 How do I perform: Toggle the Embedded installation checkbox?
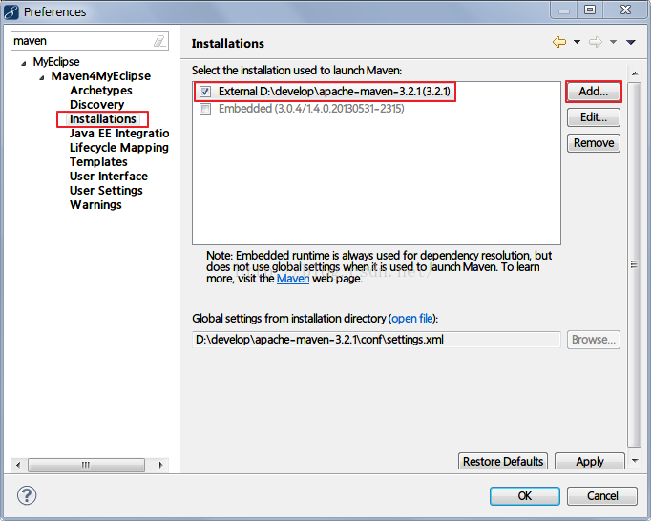pos(205,109)
